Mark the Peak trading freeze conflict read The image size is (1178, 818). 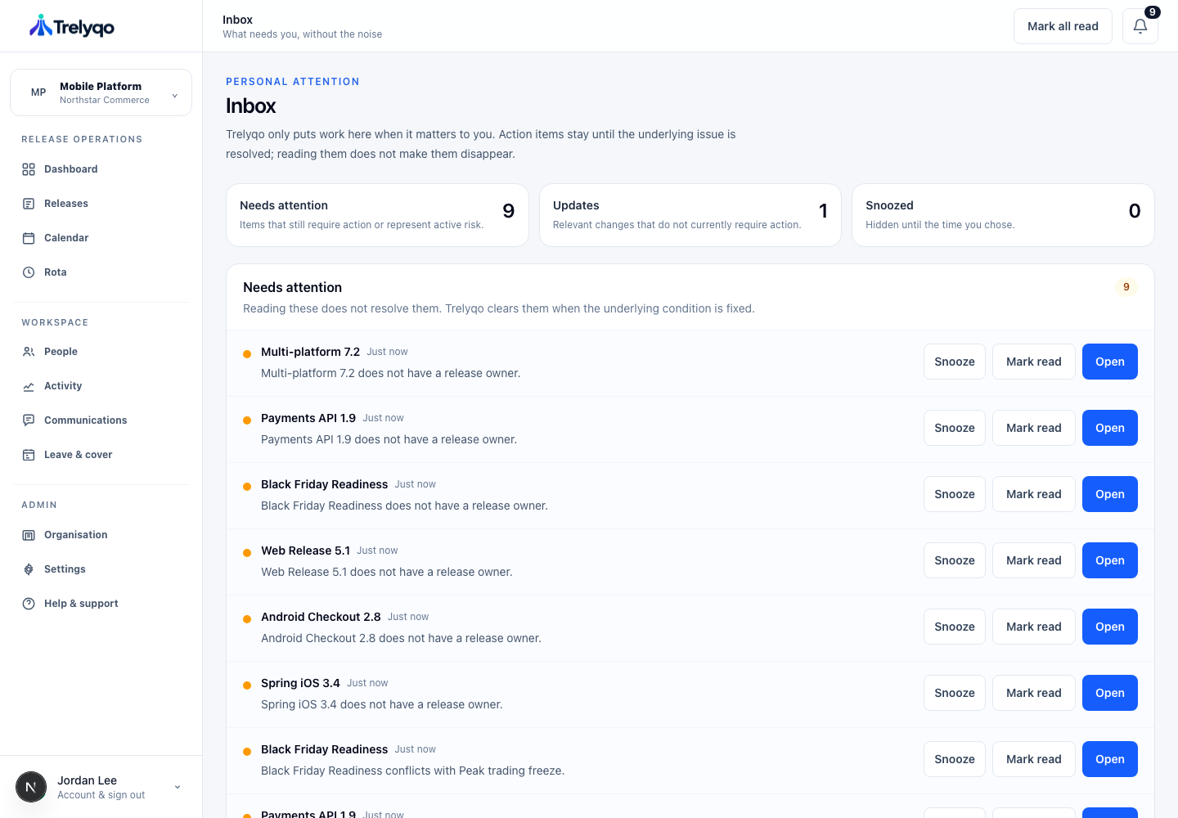[x=1034, y=759]
